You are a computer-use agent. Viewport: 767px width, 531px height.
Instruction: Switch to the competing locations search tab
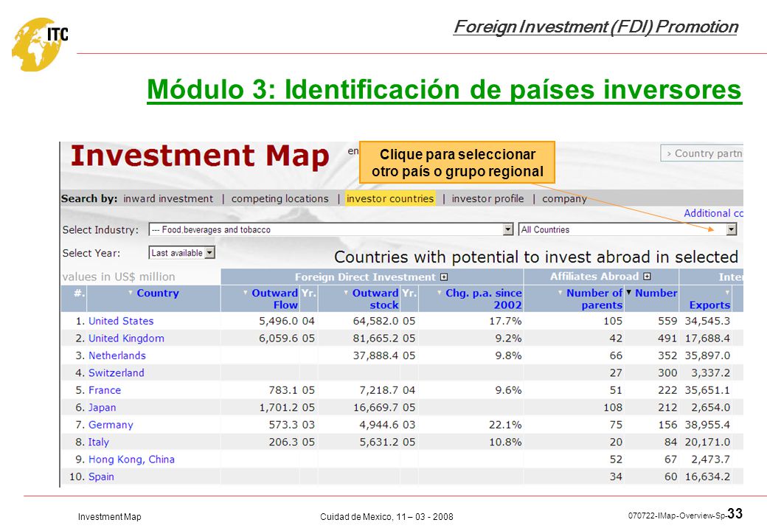[280, 198]
